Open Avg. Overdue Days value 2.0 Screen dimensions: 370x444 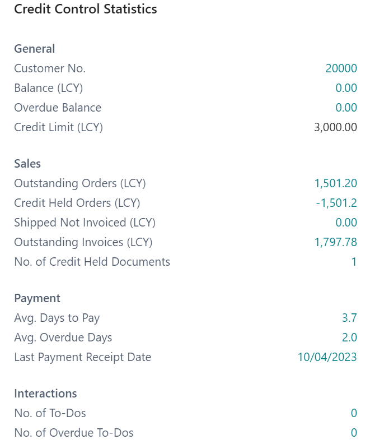click(x=349, y=337)
